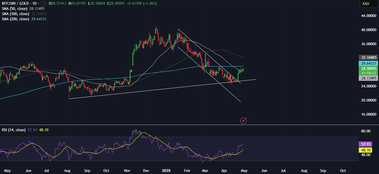Click the change value +0.41598 (+1.46%)

142,3
